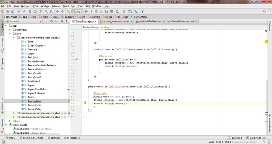This screenshot has height=144, width=272.
Task: Sync project with Gradle files icon
Action: pos(124,11)
